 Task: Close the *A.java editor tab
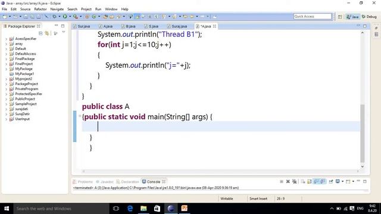coord(214,26)
